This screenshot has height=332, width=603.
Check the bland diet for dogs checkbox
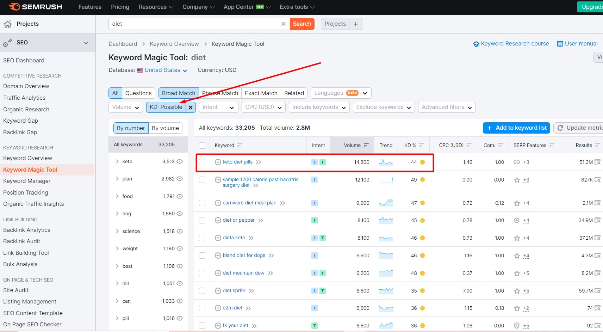point(202,256)
